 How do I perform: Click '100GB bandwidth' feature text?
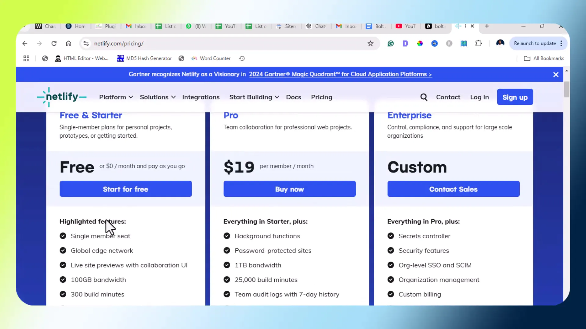tap(98, 280)
